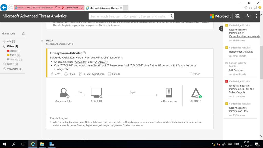The image size is (263, 148).
Task: Open the ATA health pulse icon
Action: tap(248, 16)
